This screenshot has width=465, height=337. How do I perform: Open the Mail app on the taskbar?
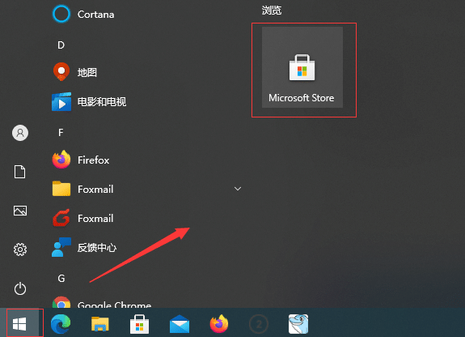180,324
